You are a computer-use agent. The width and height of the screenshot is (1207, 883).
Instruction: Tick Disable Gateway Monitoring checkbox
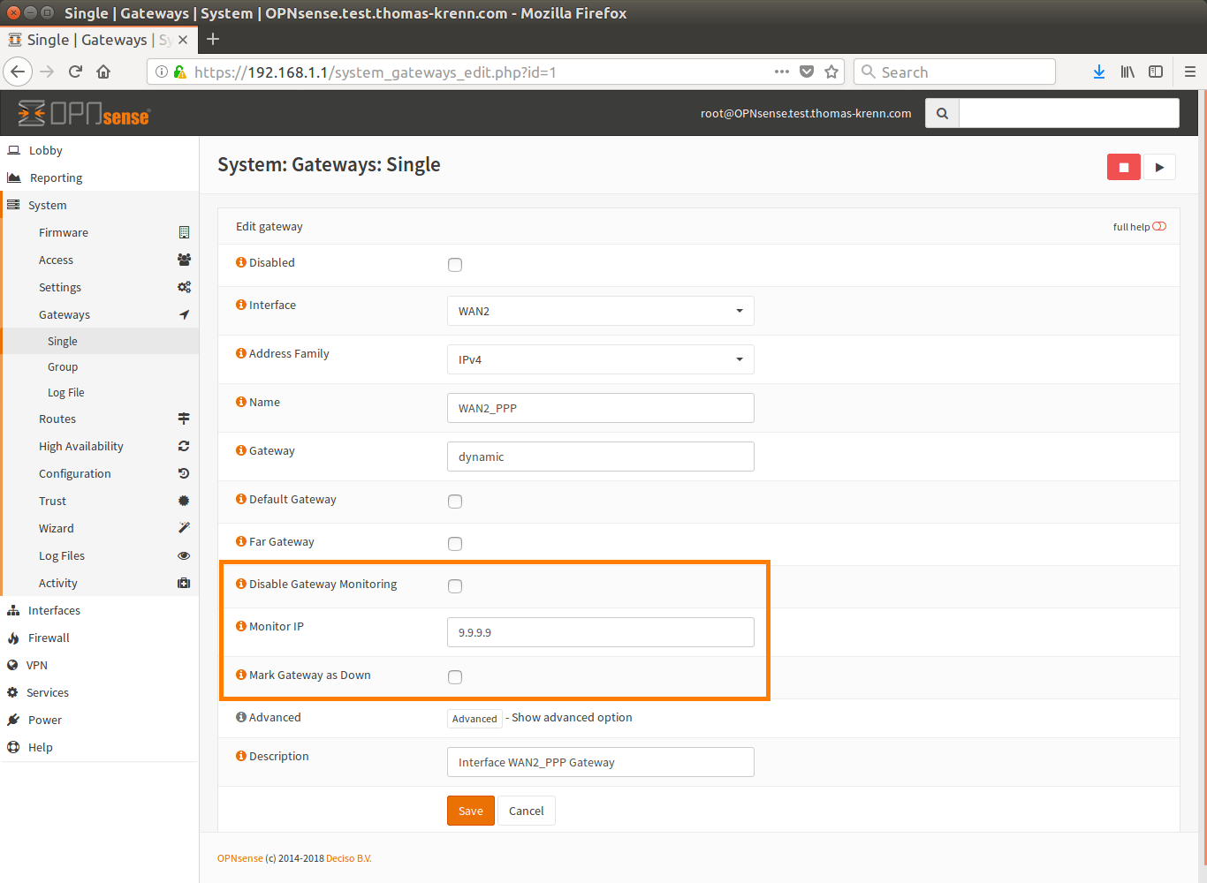(455, 586)
